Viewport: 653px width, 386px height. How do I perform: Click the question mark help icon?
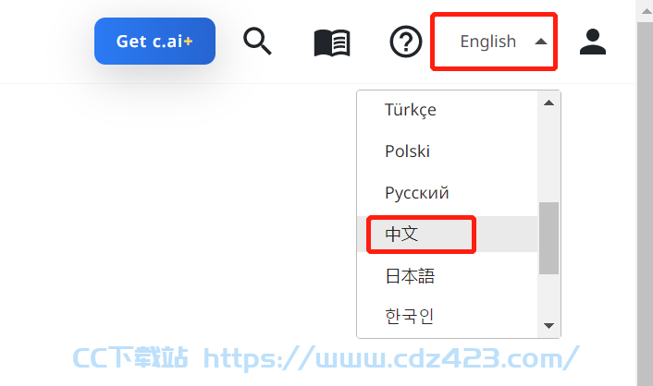tap(406, 42)
